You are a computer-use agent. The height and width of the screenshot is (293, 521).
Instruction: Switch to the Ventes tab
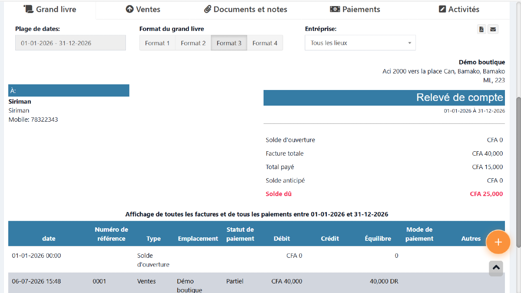click(143, 9)
